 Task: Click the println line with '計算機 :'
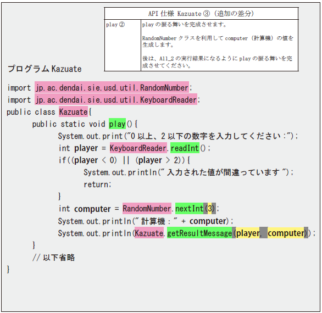pyautogui.click(x=146, y=221)
